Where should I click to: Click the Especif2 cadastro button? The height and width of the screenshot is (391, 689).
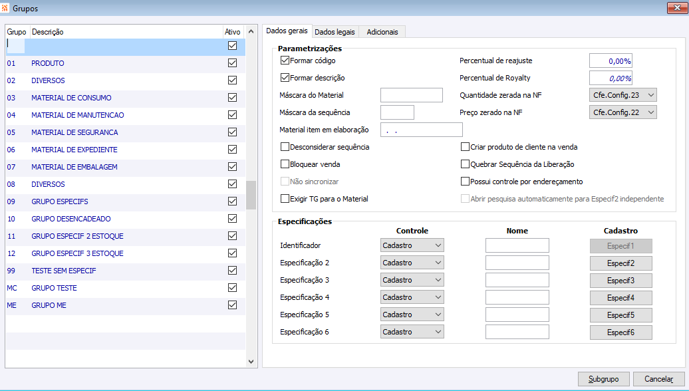pyautogui.click(x=621, y=263)
